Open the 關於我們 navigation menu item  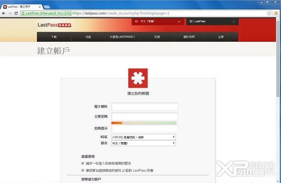click(189, 37)
